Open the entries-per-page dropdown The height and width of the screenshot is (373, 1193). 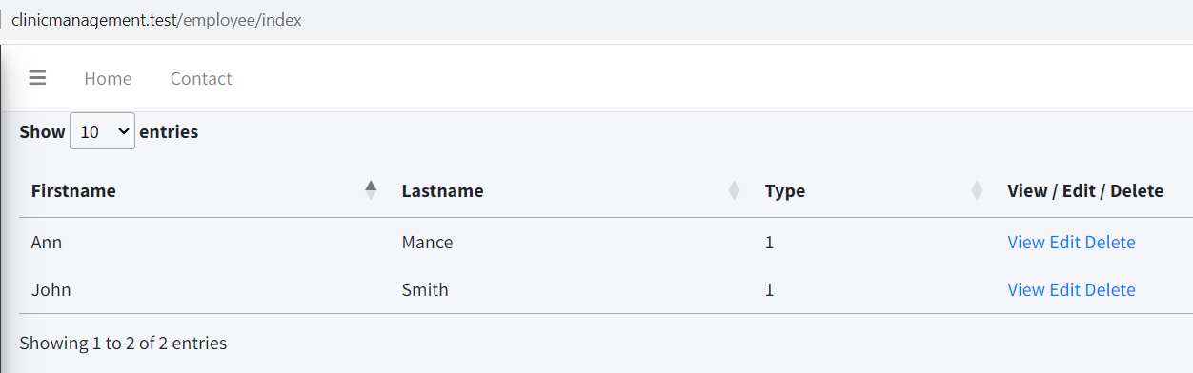pyautogui.click(x=102, y=132)
